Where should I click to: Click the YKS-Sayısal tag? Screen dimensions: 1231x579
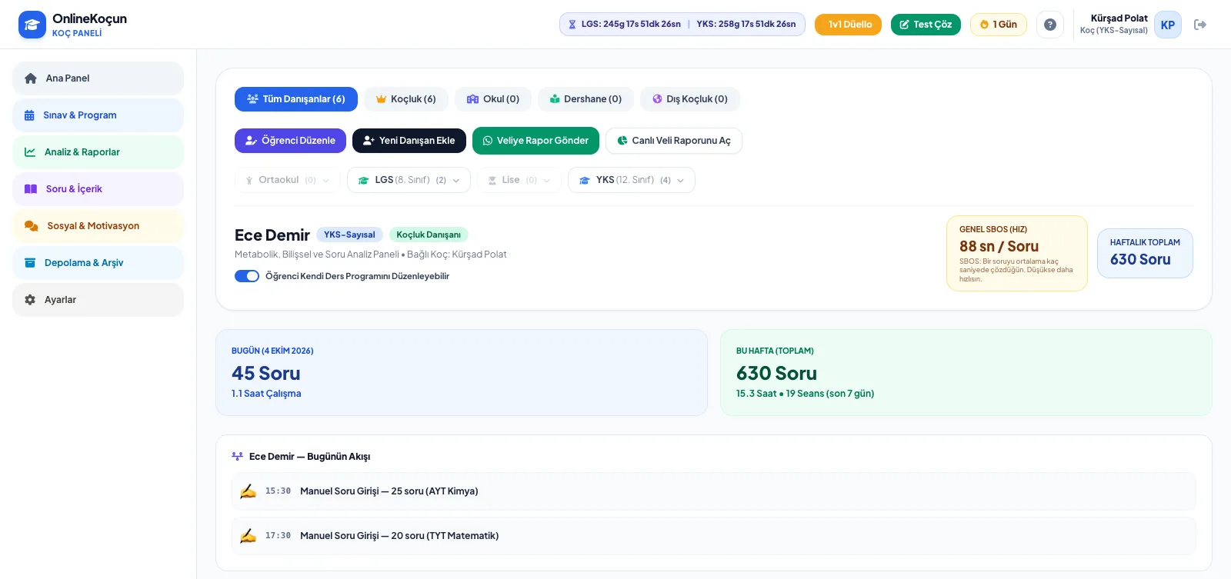click(349, 235)
